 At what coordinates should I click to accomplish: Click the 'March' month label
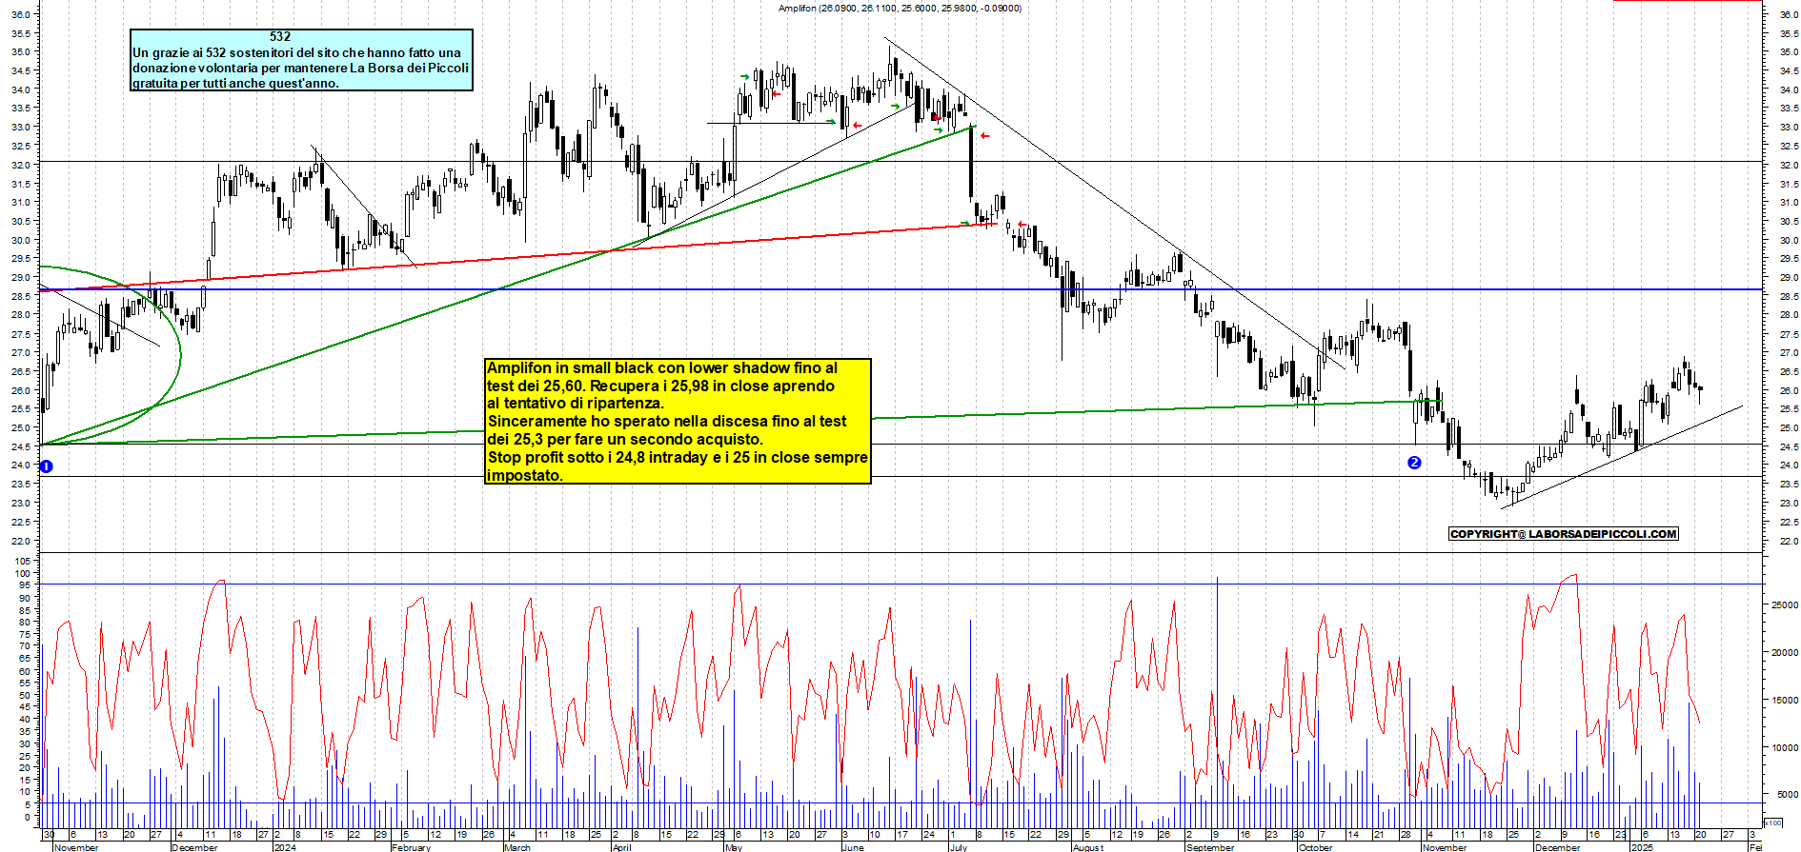tap(517, 847)
